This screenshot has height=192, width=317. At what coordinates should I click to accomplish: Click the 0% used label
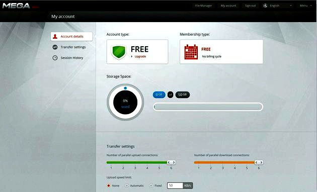125,104
